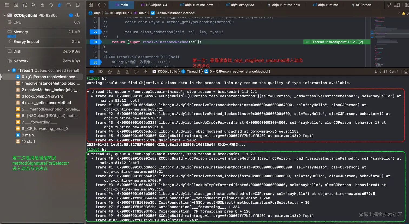Screen dimensions: 409x224
Task: Open the Find navigator magnifier icon
Action: point(34,5)
